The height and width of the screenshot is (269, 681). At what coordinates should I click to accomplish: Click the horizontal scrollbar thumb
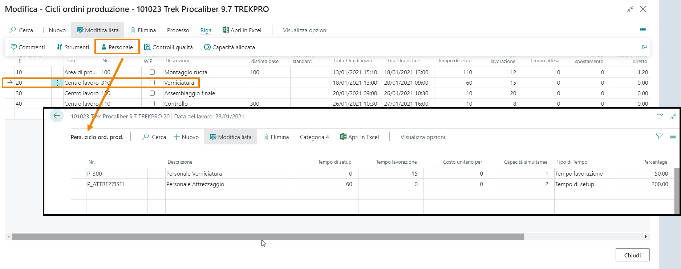(x=268, y=237)
